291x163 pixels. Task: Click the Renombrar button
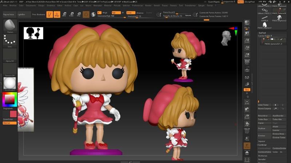click(264, 116)
